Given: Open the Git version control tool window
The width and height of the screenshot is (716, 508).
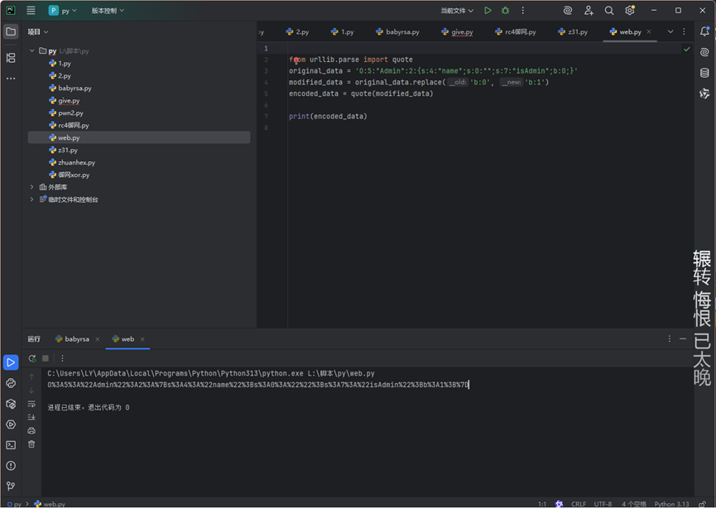Looking at the screenshot, I should coord(11,486).
